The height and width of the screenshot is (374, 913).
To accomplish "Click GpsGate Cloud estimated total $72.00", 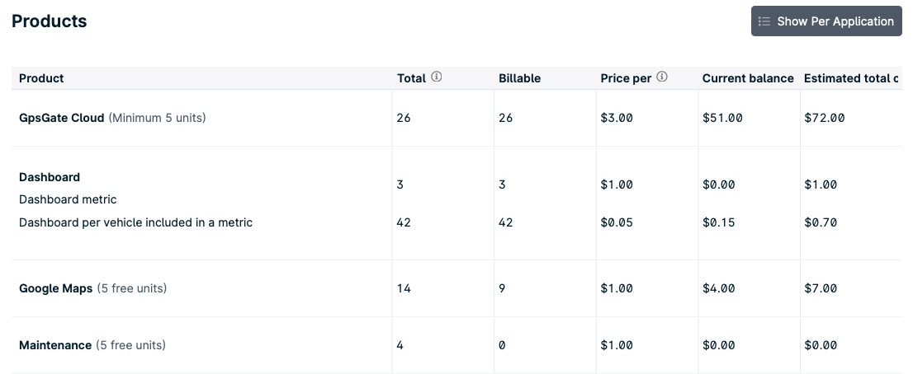I will tap(824, 118).
